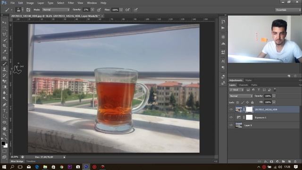Select the Hand tool
Image resolution: width=302 pixels, height=170 pixels.
pyautogui.click(x=4, y=128)
